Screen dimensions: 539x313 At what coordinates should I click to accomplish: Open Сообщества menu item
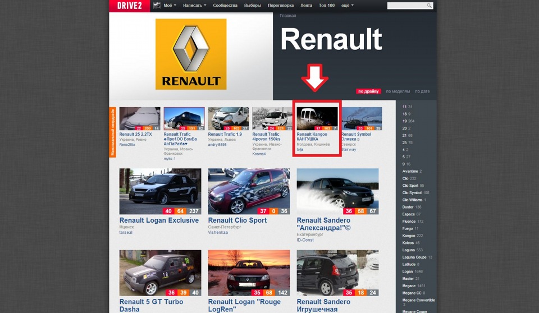[x=225, y=5]
